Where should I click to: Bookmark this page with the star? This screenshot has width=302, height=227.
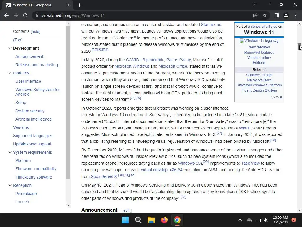pos(265,15)
